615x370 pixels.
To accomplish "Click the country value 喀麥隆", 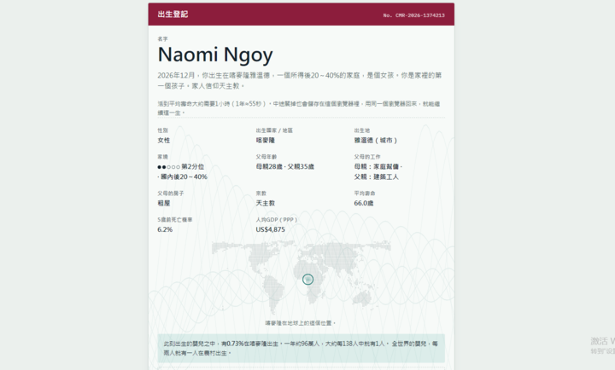I will [266, 140].
